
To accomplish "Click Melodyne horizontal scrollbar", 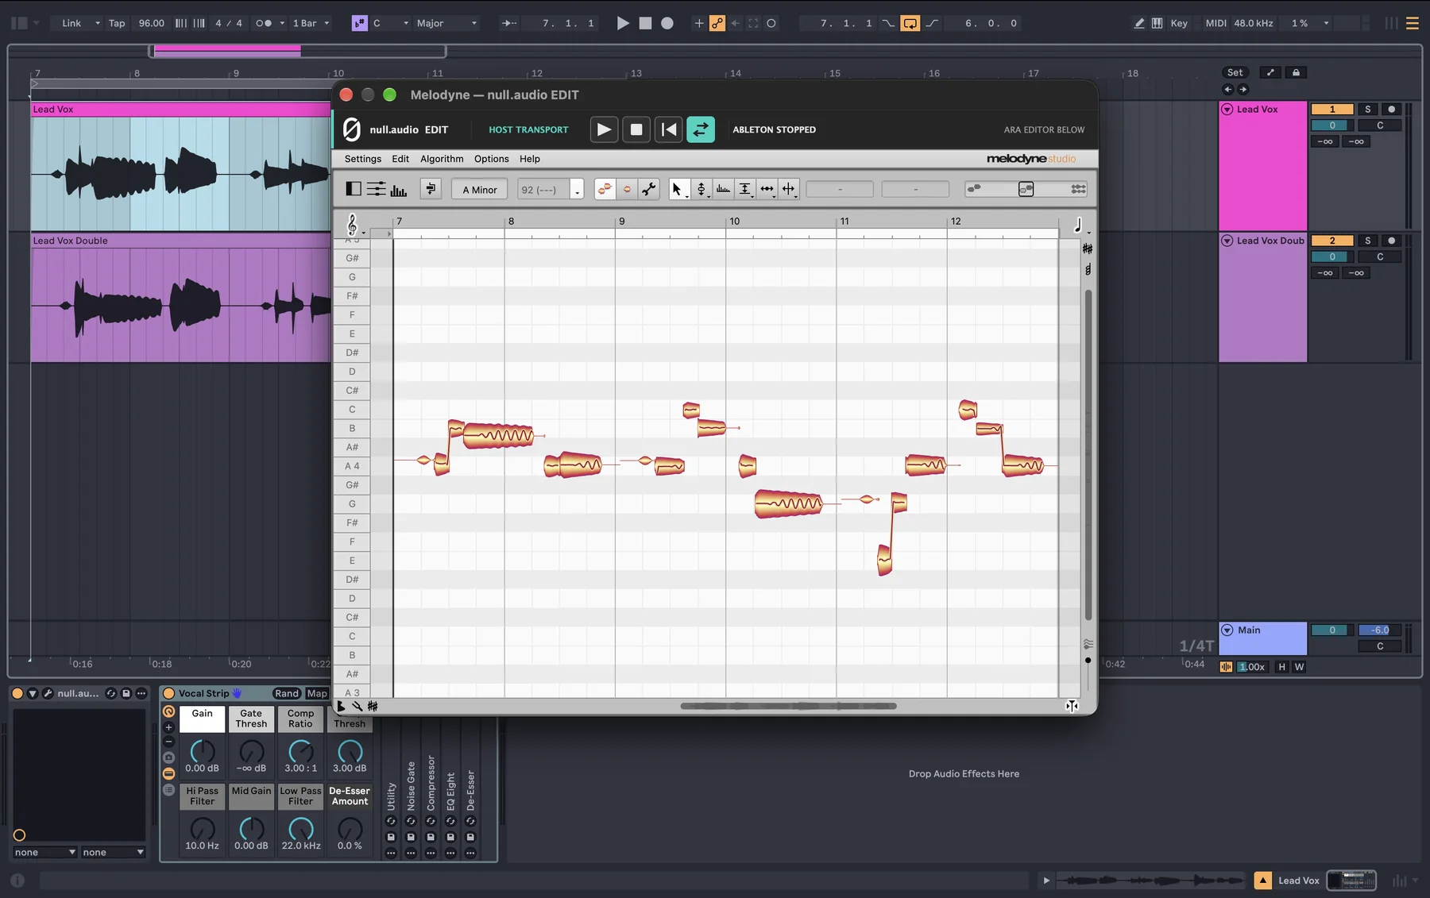I will tap(788, 706).
